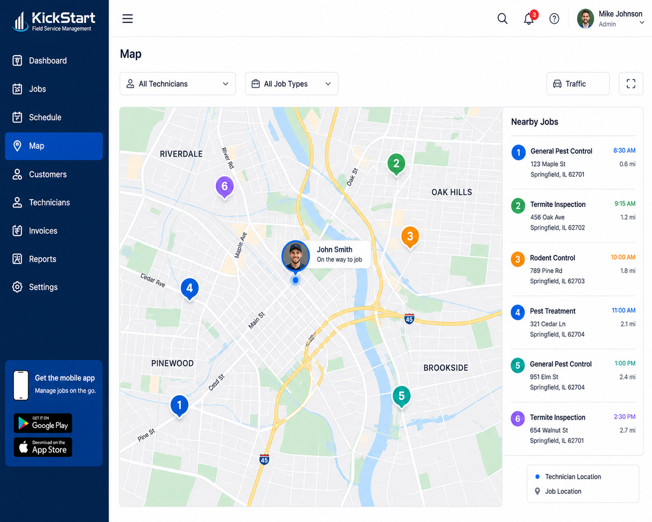The height and width of the screenshot is (522, 652).
Task: Click blue map pin number 1
Action: (179, 406)
